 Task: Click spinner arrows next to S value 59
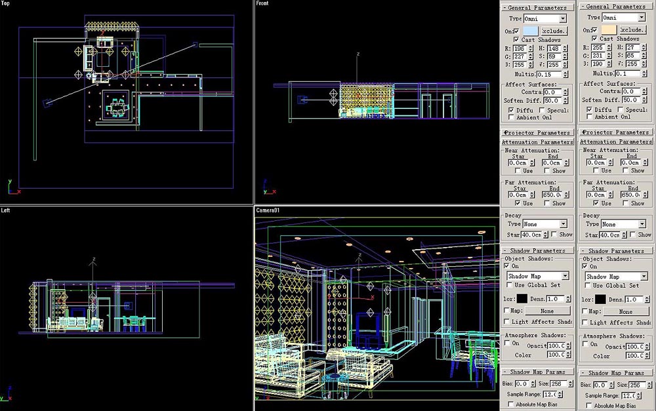point(565,56)
